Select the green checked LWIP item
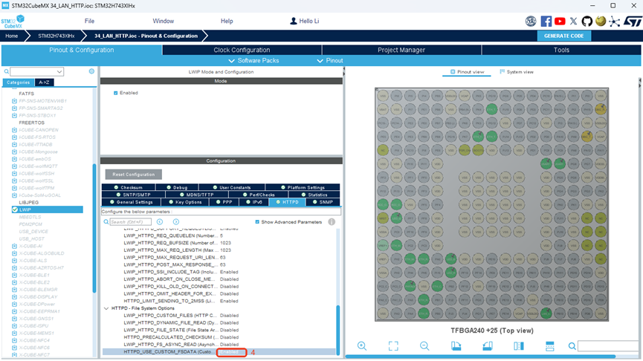This screenshot has width=643, height=361. [48, 209]
